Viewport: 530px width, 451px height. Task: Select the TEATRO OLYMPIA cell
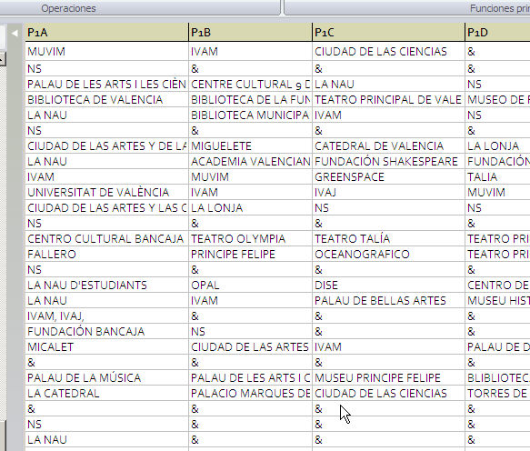click(251, 239)
